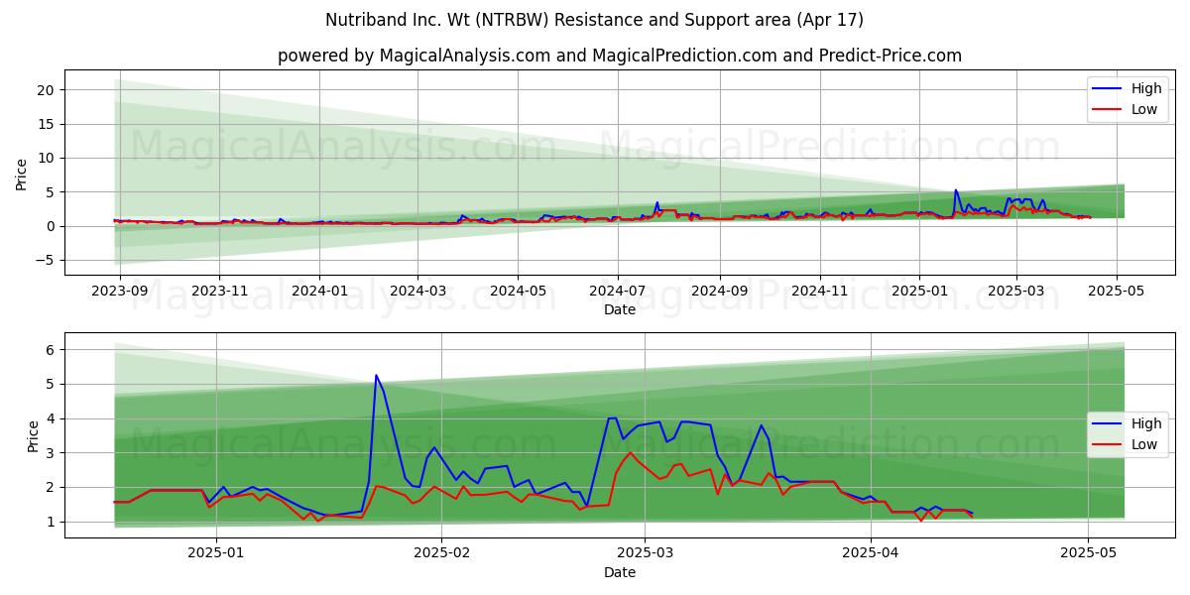This screenshot has height=595, width=1190.
Task: Click the '2024-07' tick label on top chart
Action: 618,293
